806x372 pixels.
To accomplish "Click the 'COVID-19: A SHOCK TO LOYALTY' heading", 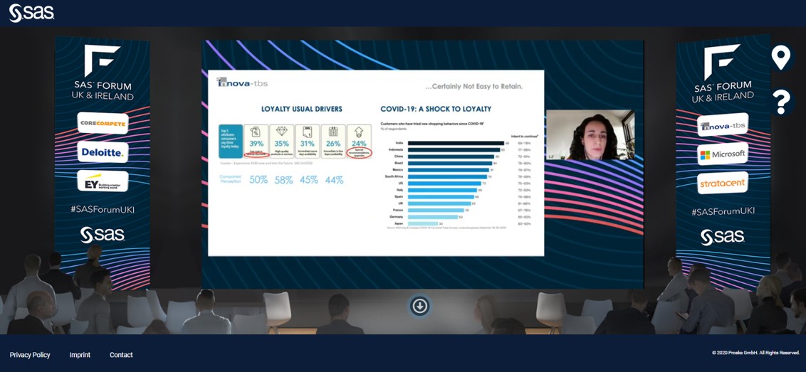I will click(x=435, y=109).
